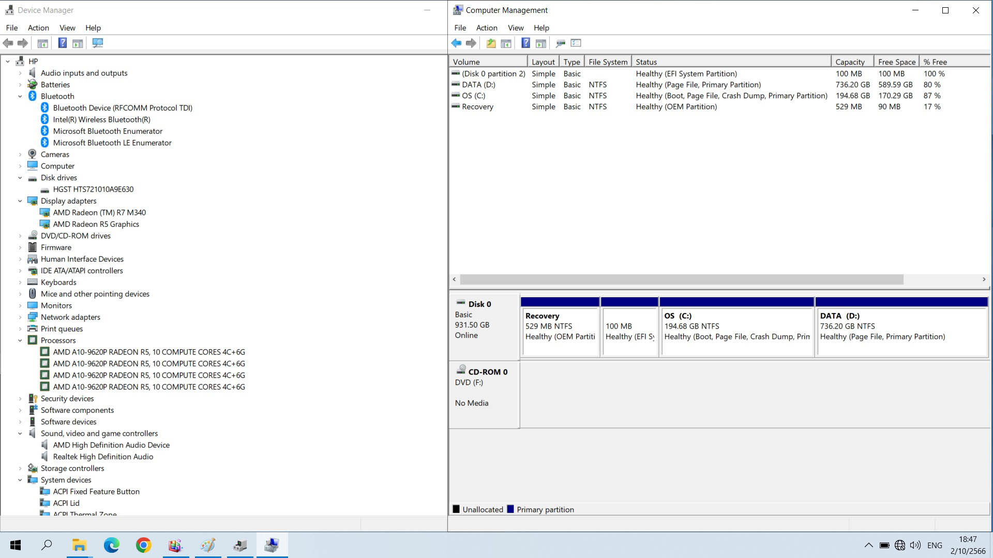The image size is (993, 558).
Task: Toggle console tree icon in Device Manager toolbar
Action: click(43, 43)
